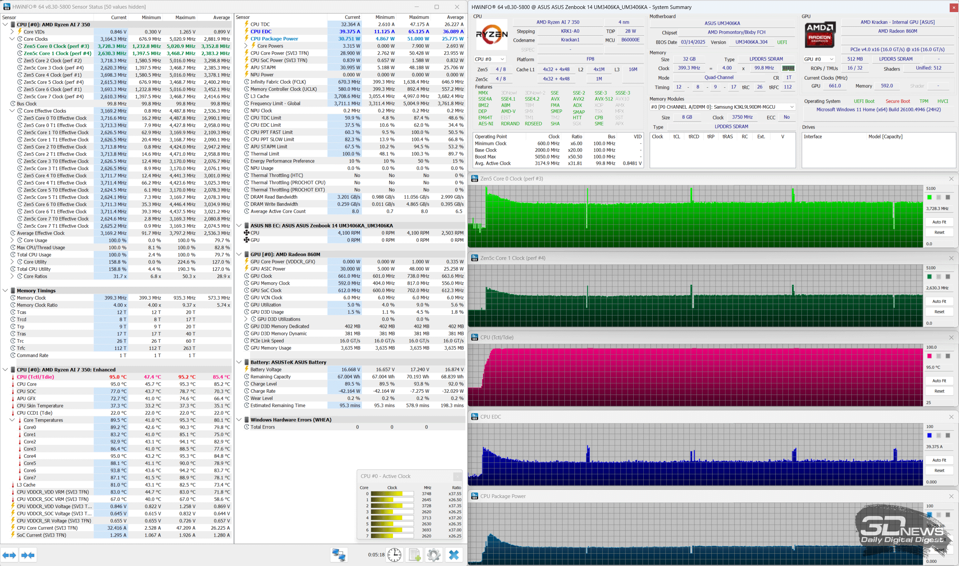The image size is (959, 566).
Task: Click the thermometer icon beside CPU (Tctl/Tdie)
Action: 13,377
